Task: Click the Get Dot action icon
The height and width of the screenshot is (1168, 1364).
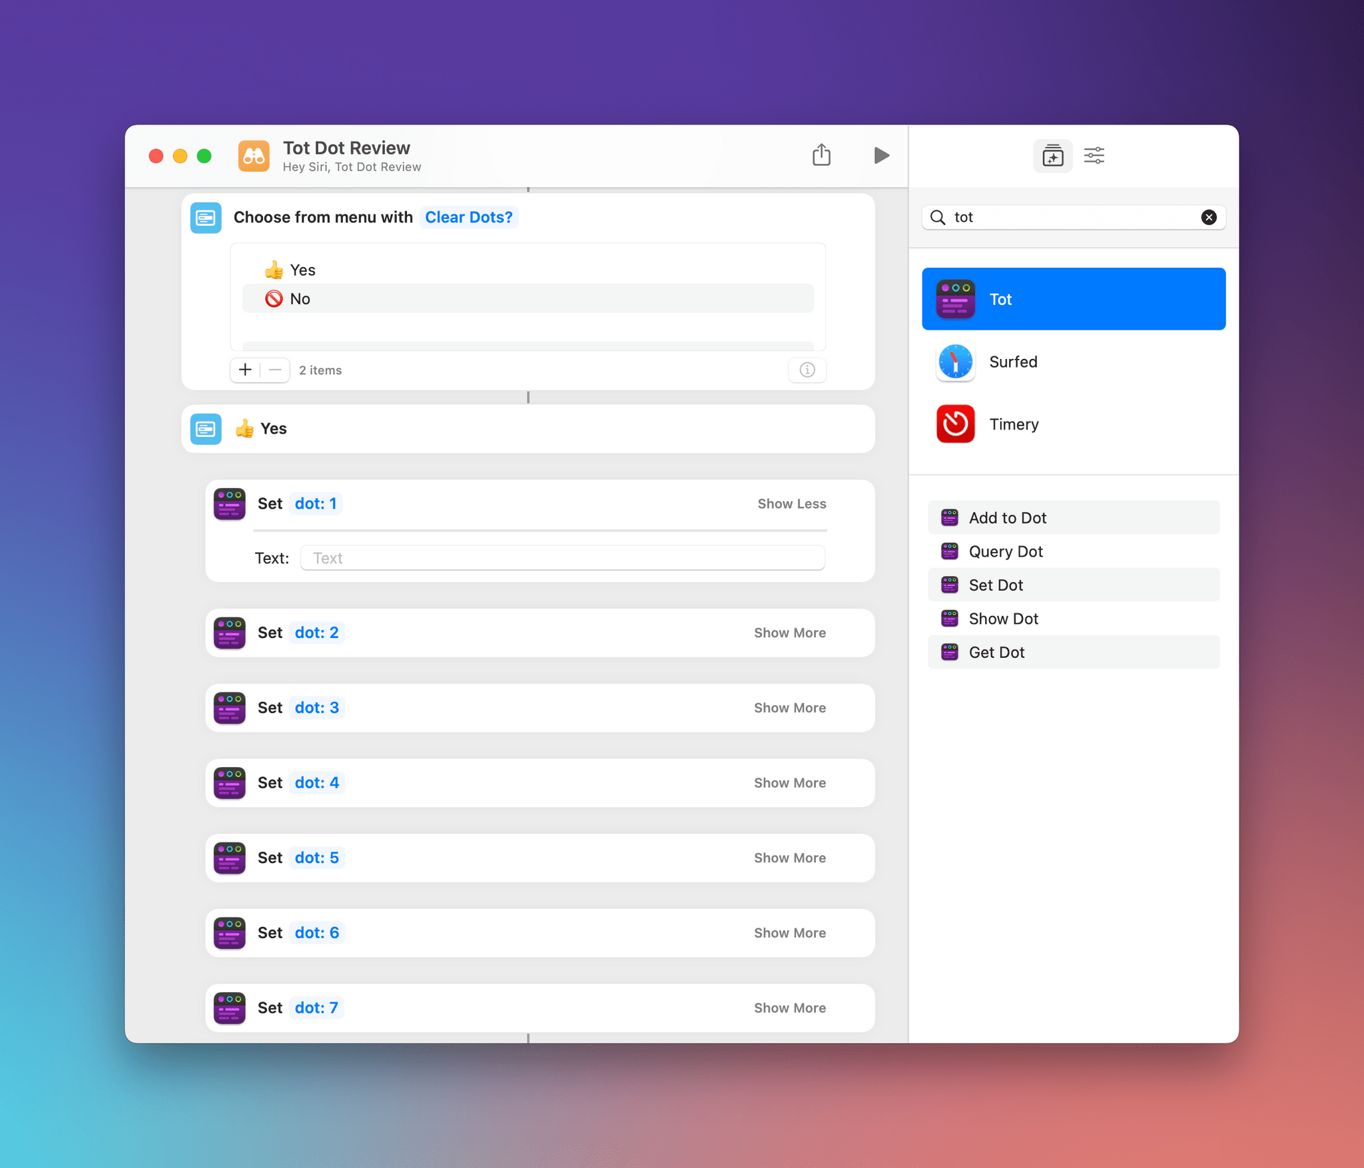Action: click(x=949, y=651)
